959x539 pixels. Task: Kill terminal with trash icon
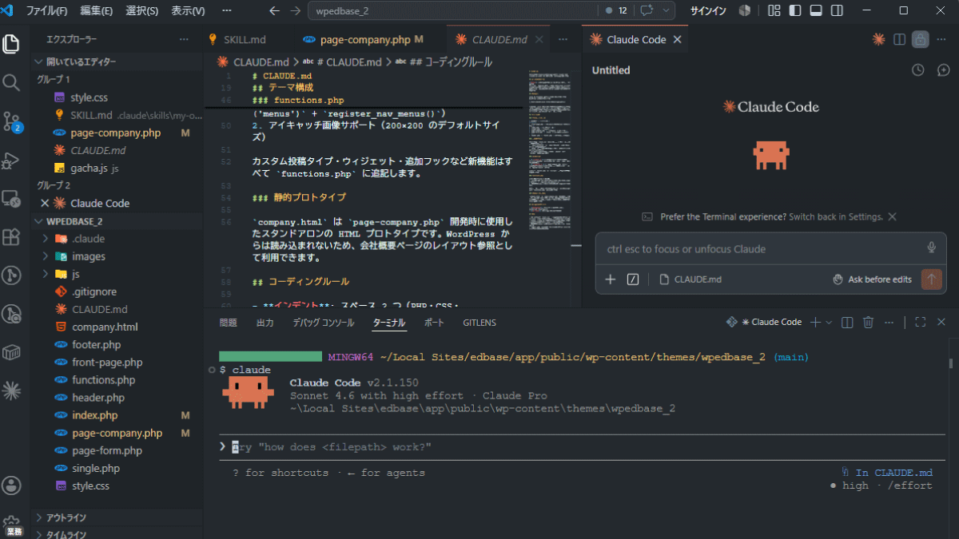(x=868, y=323)
